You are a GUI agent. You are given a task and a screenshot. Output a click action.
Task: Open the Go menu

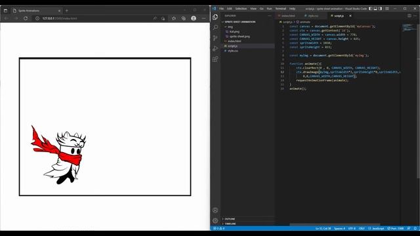point(261,9)
